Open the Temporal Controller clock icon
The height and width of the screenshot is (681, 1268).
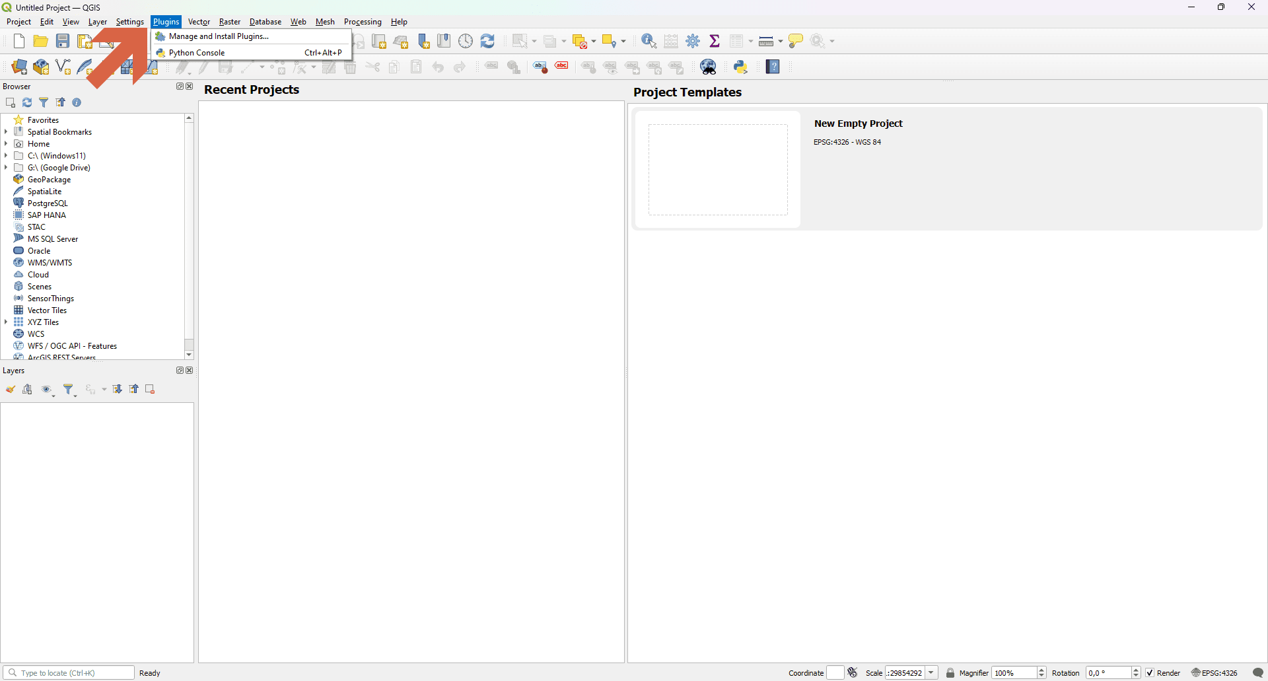tap(466, 41)
